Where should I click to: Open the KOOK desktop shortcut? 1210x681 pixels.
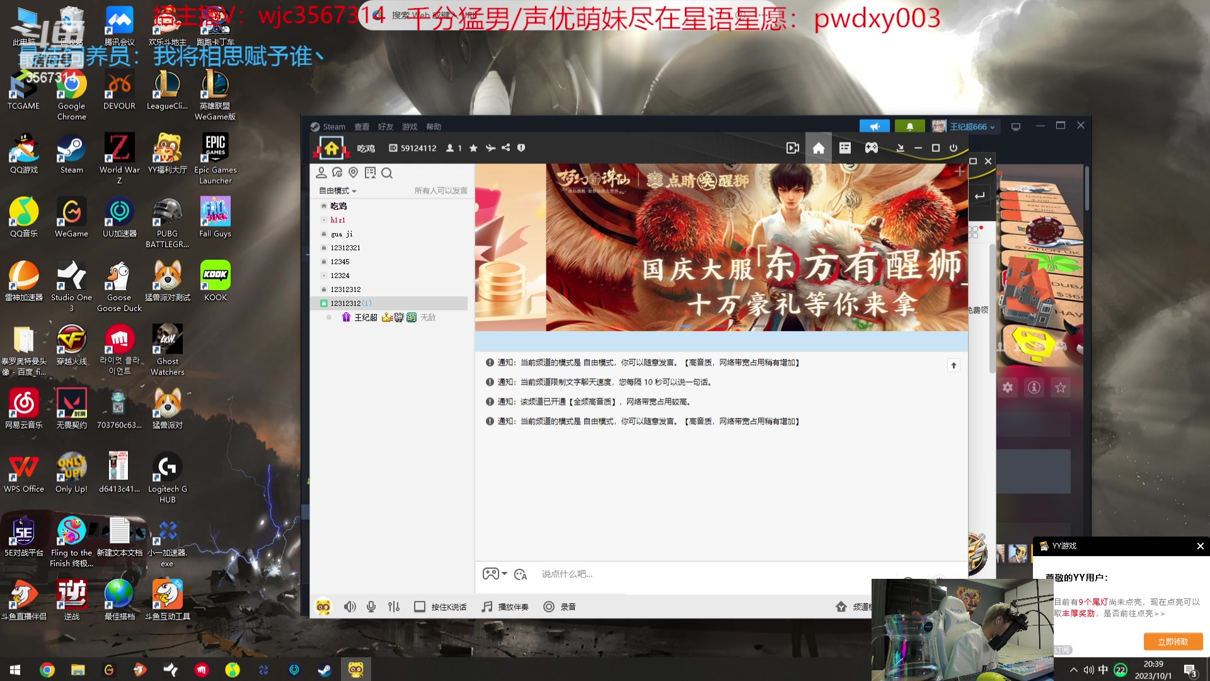[216, 281]
